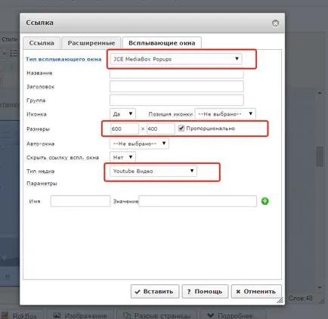328x319 pixels.
Task: Open the Расширенные tab
Action: point(91,43)
